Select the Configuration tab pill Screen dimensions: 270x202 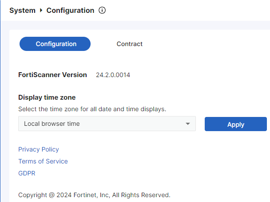tap(56, 44)
